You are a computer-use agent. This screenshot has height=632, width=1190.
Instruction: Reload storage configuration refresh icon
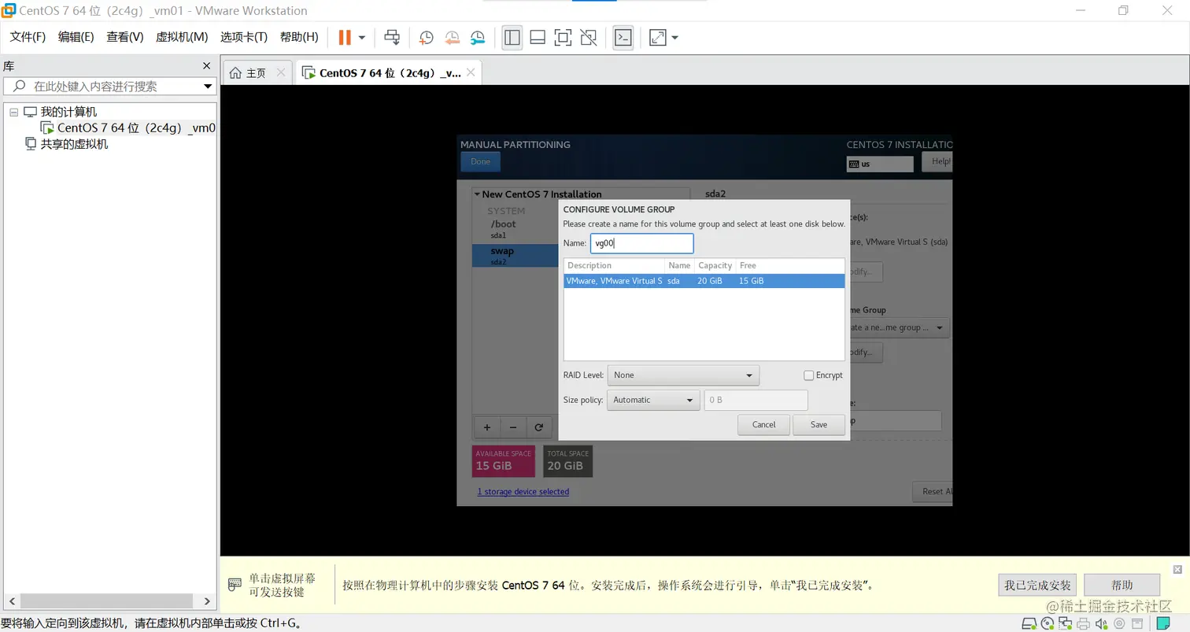[539, 427]
